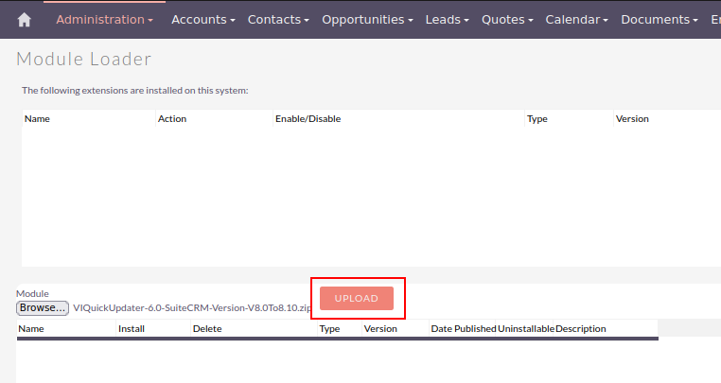Open the Documents menu
This screenshot has width=721, height=383.
[x=659, y=20]
